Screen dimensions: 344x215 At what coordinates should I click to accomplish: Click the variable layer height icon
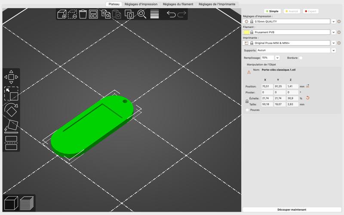(x=154, y=14)
